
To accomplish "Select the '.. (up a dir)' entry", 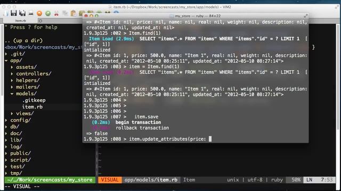I will tap(23, 40).
